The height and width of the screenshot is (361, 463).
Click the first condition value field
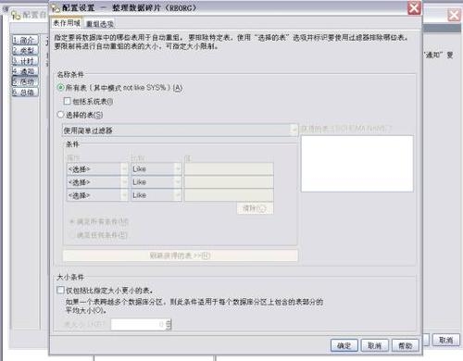pyautogui.click(x=229, y=169)
